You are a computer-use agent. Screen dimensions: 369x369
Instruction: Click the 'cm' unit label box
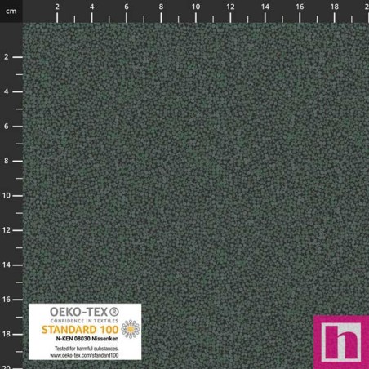coord(11,11)
